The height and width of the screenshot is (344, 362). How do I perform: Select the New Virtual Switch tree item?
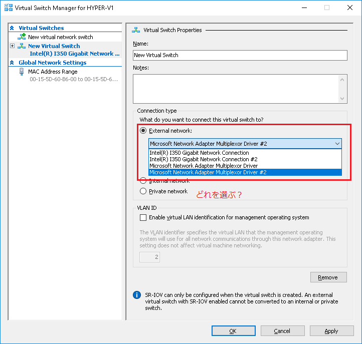(x=54, y=46)
